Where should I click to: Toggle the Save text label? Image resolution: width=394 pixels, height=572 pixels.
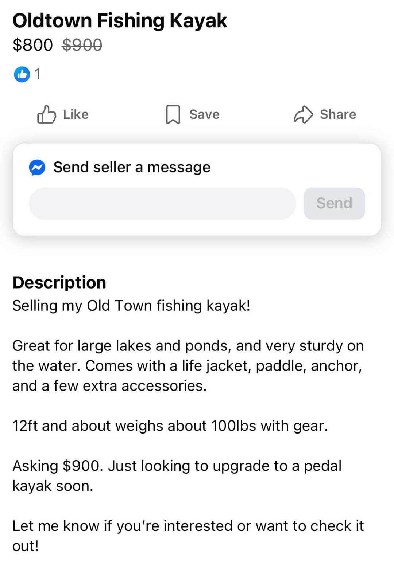(204, 114)
